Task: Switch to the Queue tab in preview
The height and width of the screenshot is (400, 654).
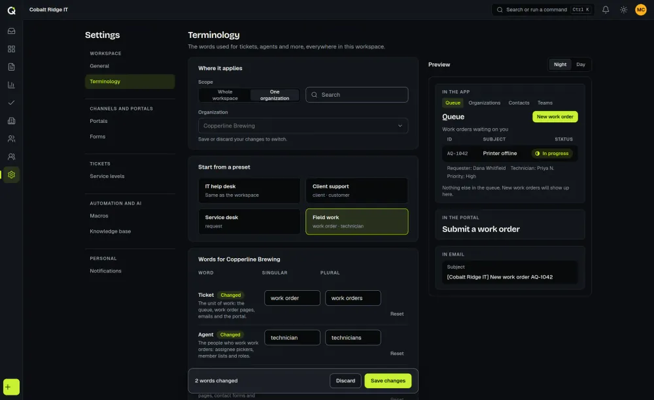Action: [453, 103]
